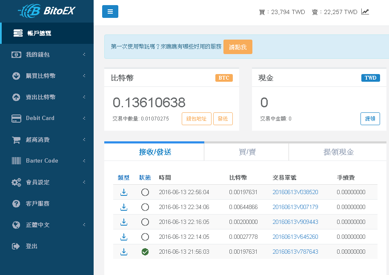The height and width of the screenshot is (275, 389).
Task: Click the orange 請點我 button
Action: [237, 47]
